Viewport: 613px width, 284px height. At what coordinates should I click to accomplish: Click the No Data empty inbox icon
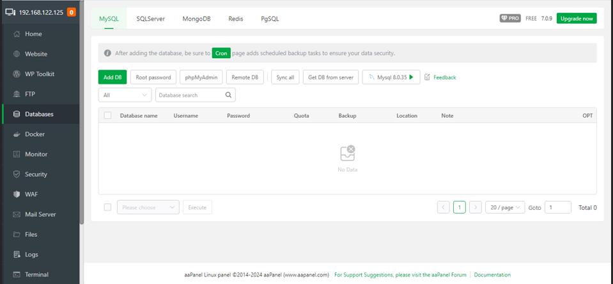pyautogui.click(x=348, y=154)
